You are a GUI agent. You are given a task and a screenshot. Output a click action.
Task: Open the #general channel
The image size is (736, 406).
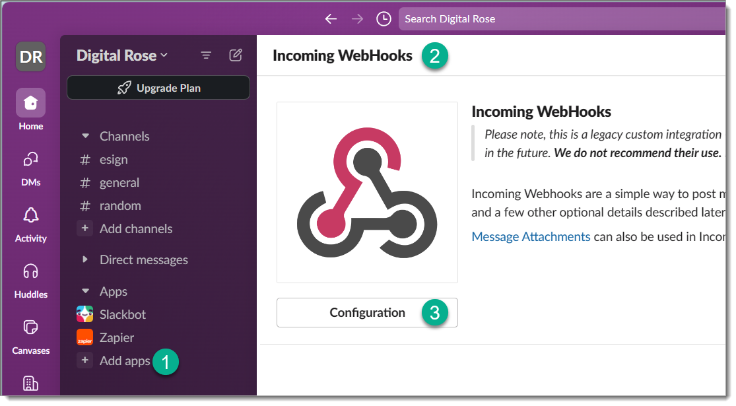coord(119,182)
